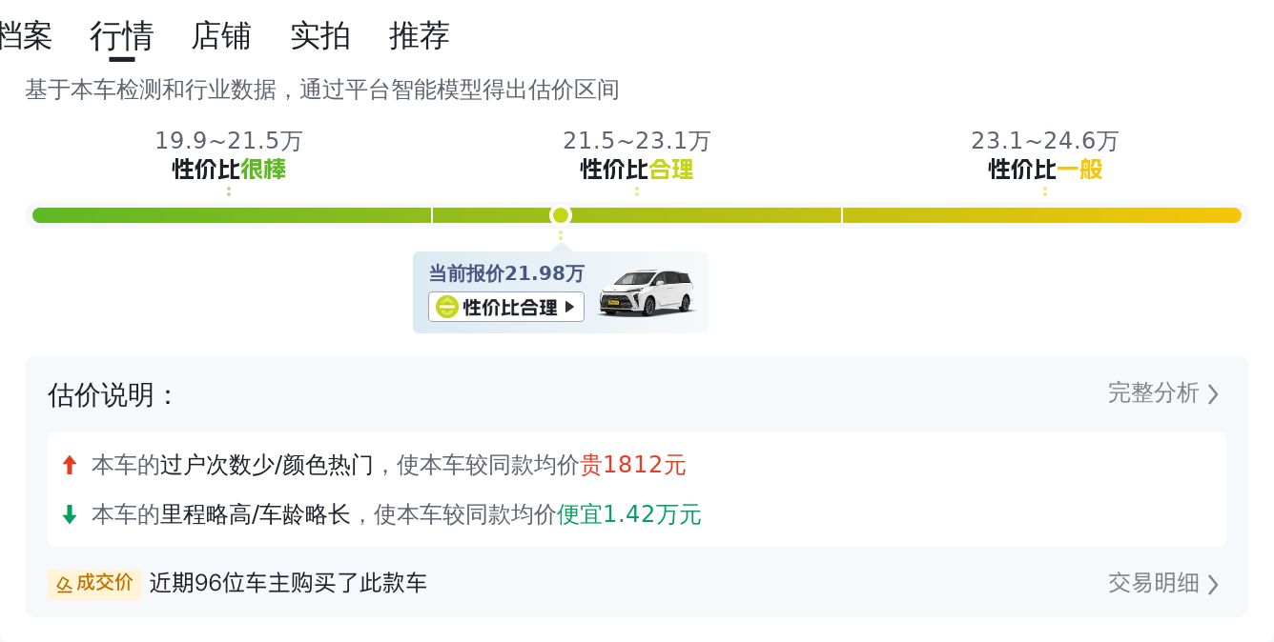Click 当前报价21.98万 text
The image size is (1274, 642).
506,273
